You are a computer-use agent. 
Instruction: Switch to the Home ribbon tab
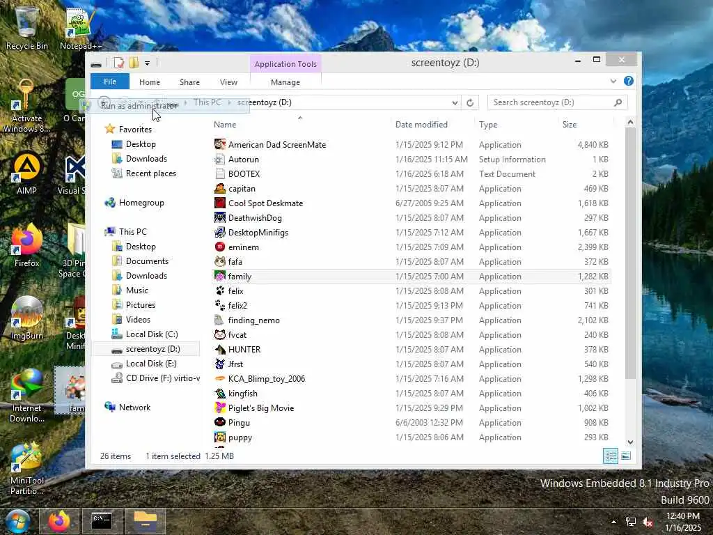click(x=150, y=82)
